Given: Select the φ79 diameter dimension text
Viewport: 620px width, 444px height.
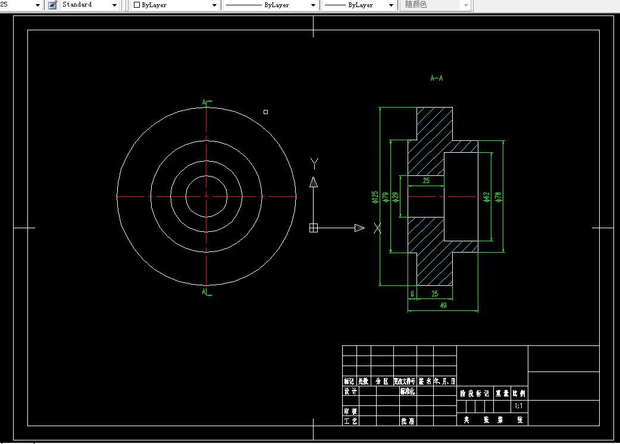Looking at the screenshot, I should [x=386, y=197].
